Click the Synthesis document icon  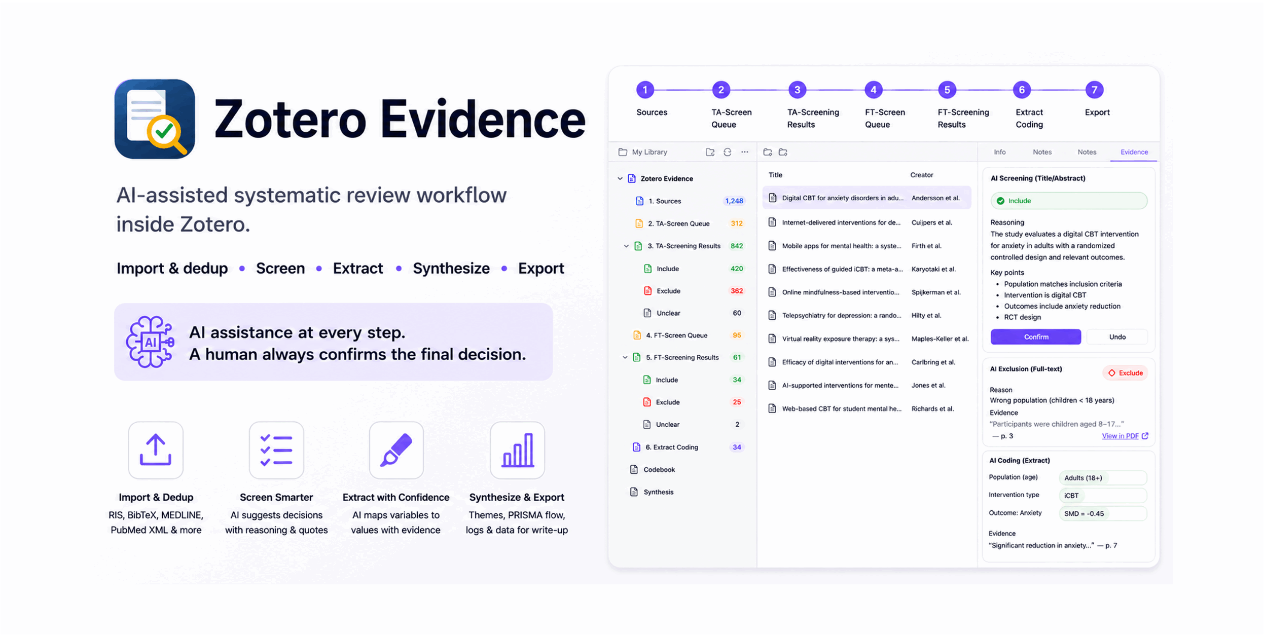click(634, 492)
